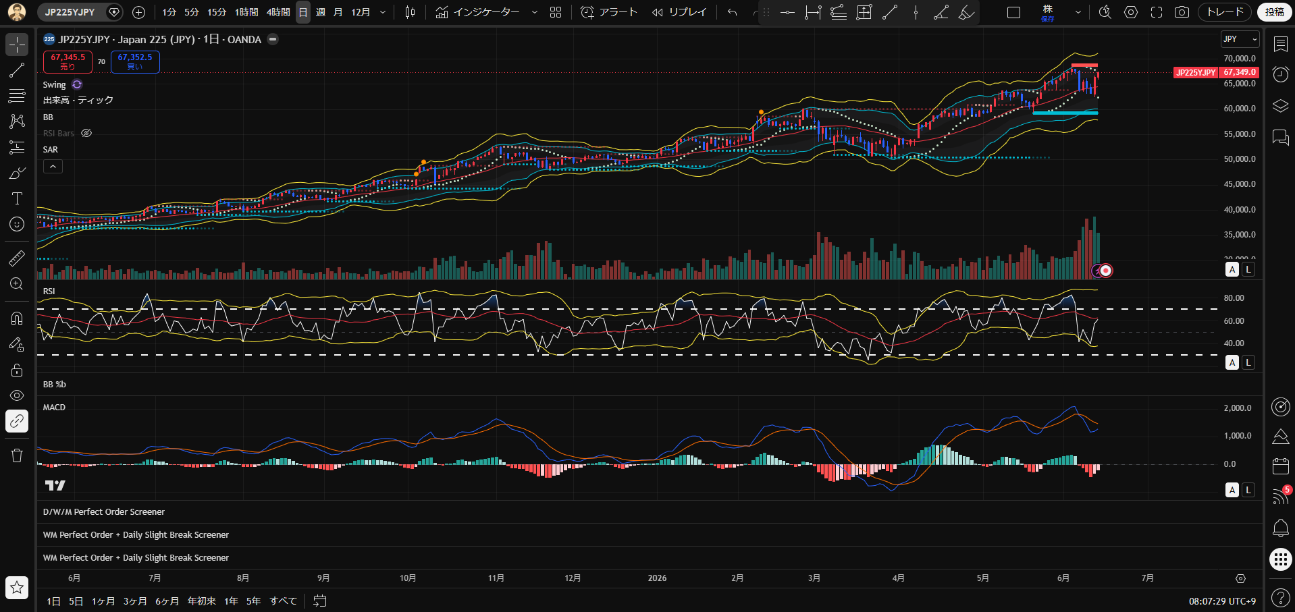Open the fullscreen mode icon

pos(1157,12)
